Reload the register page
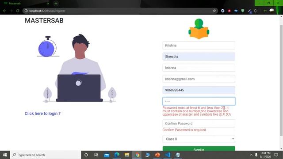 [18, 11]
